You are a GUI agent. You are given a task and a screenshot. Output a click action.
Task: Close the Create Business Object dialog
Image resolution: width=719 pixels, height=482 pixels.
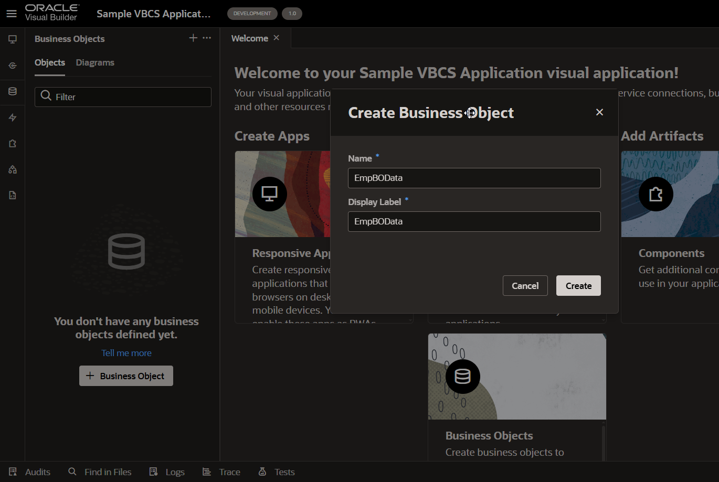599,112
